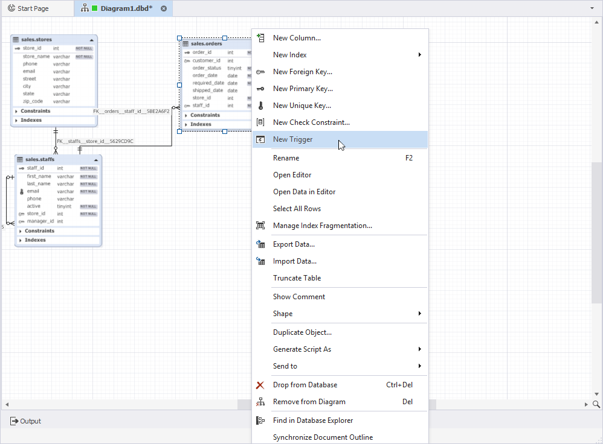
Task: Open the New Index submenu arrow
Action: click(x=419, y=54)
